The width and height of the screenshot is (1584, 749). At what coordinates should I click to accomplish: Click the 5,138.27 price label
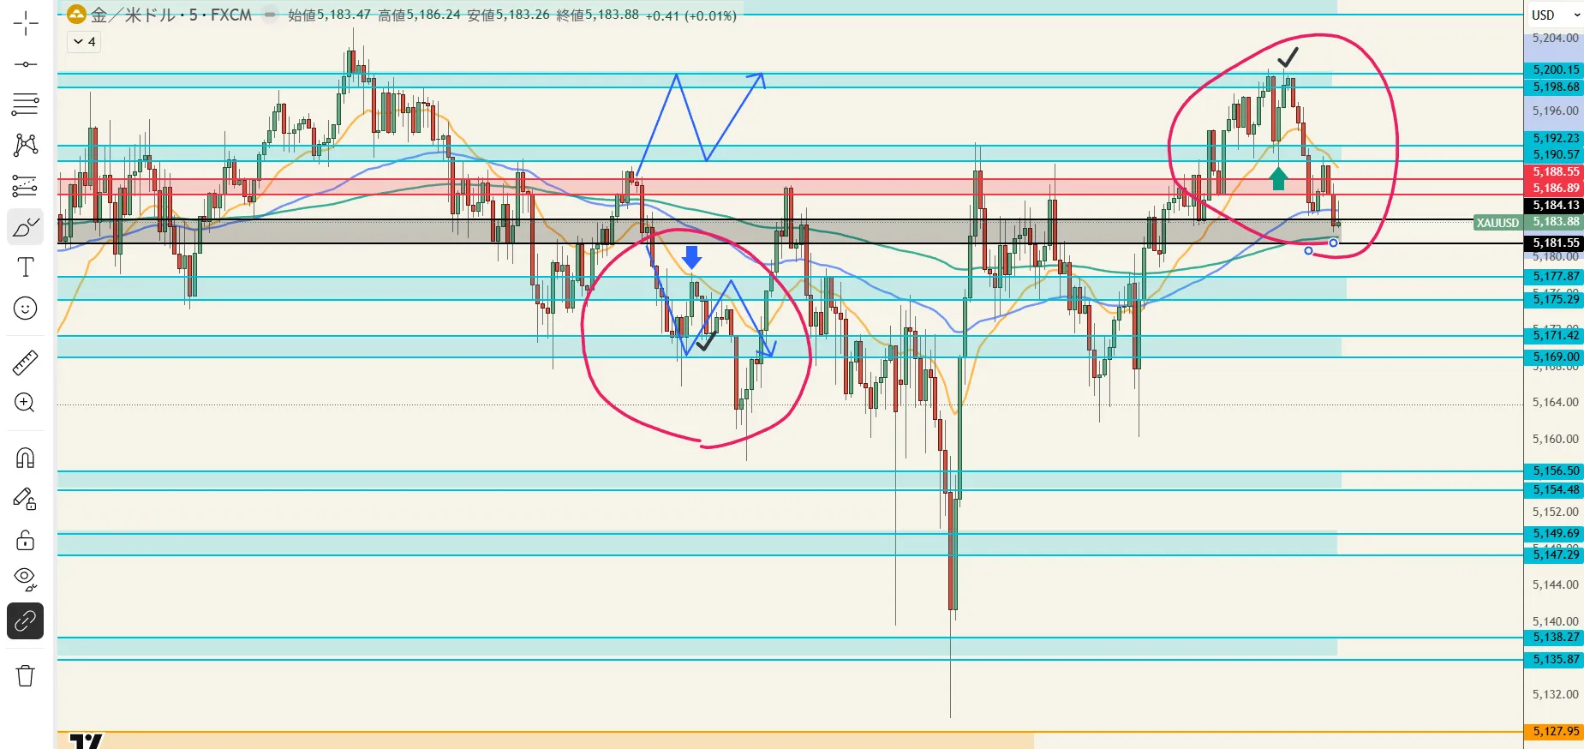coord(1556,637)
